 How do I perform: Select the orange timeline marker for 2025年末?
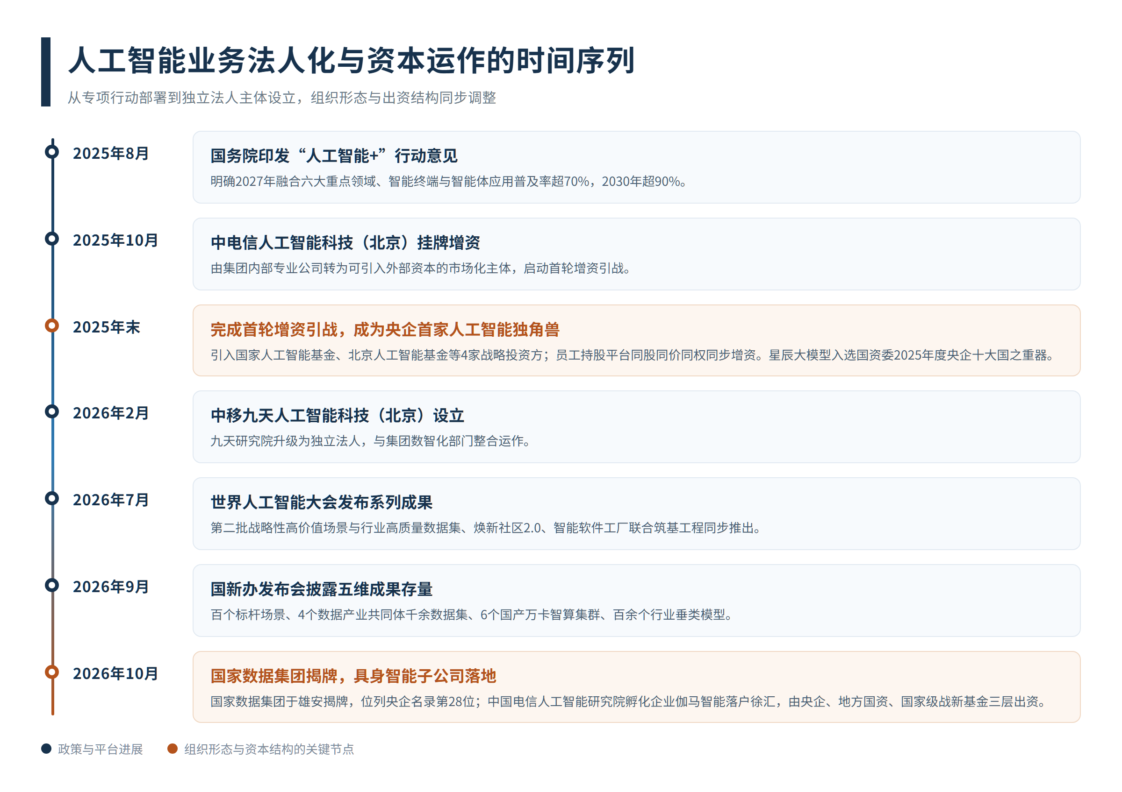[x=52, y=325]
